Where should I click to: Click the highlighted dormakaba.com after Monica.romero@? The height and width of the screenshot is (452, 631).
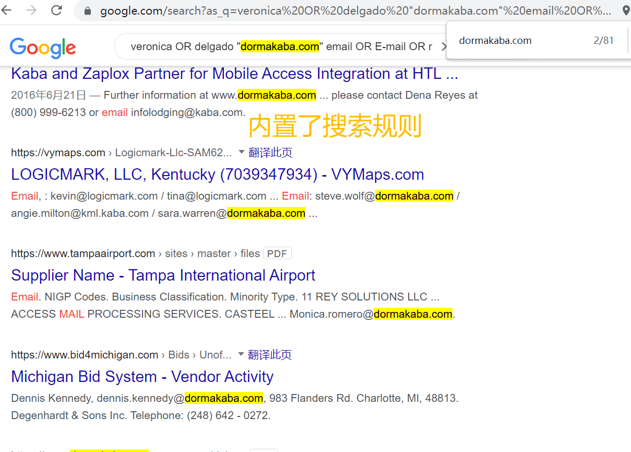pyautogui.click(x=413, y=314)
